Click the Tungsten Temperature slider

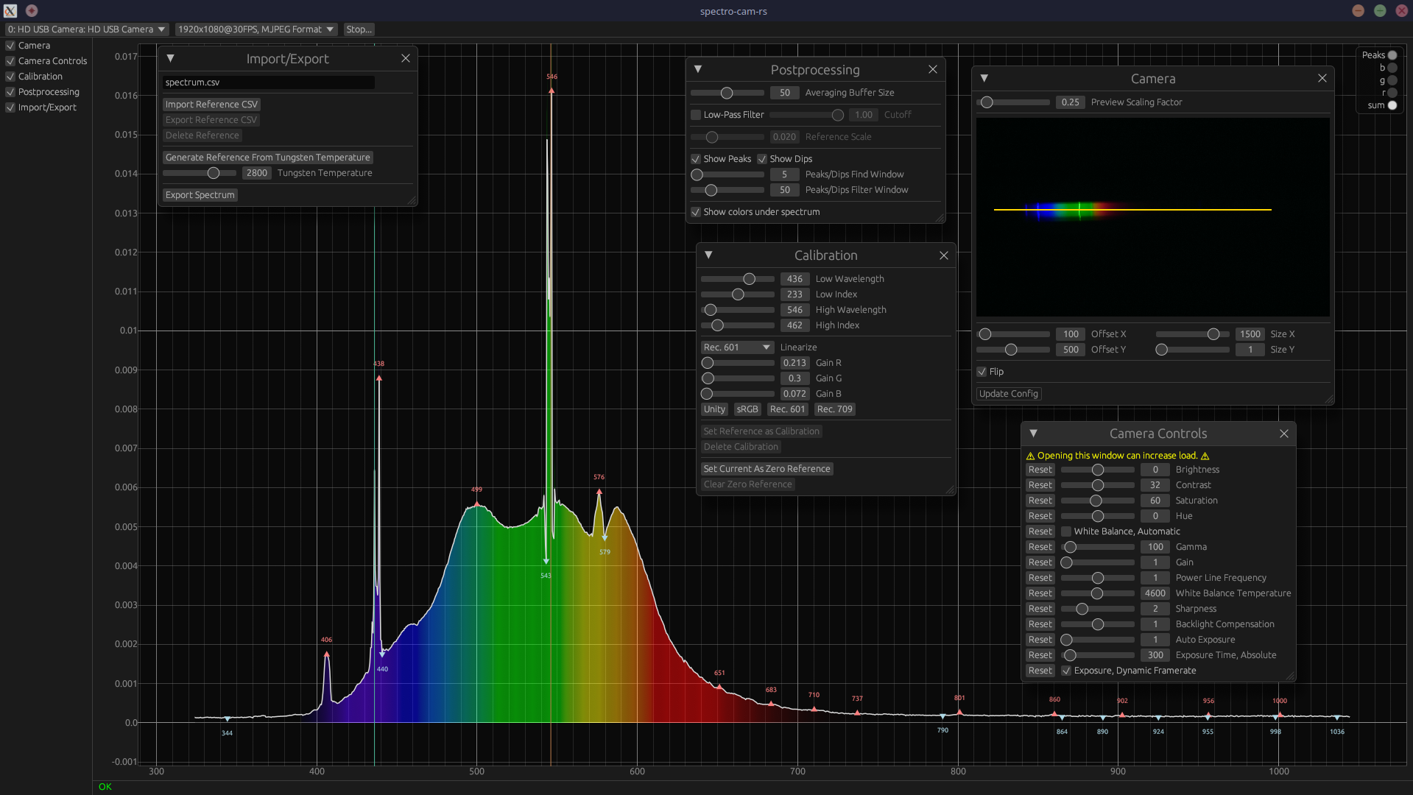coord(200,173)
